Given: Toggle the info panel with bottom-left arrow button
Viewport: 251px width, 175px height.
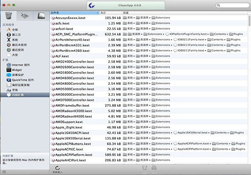Looking at the screenshot, I should tap(4, 172).
